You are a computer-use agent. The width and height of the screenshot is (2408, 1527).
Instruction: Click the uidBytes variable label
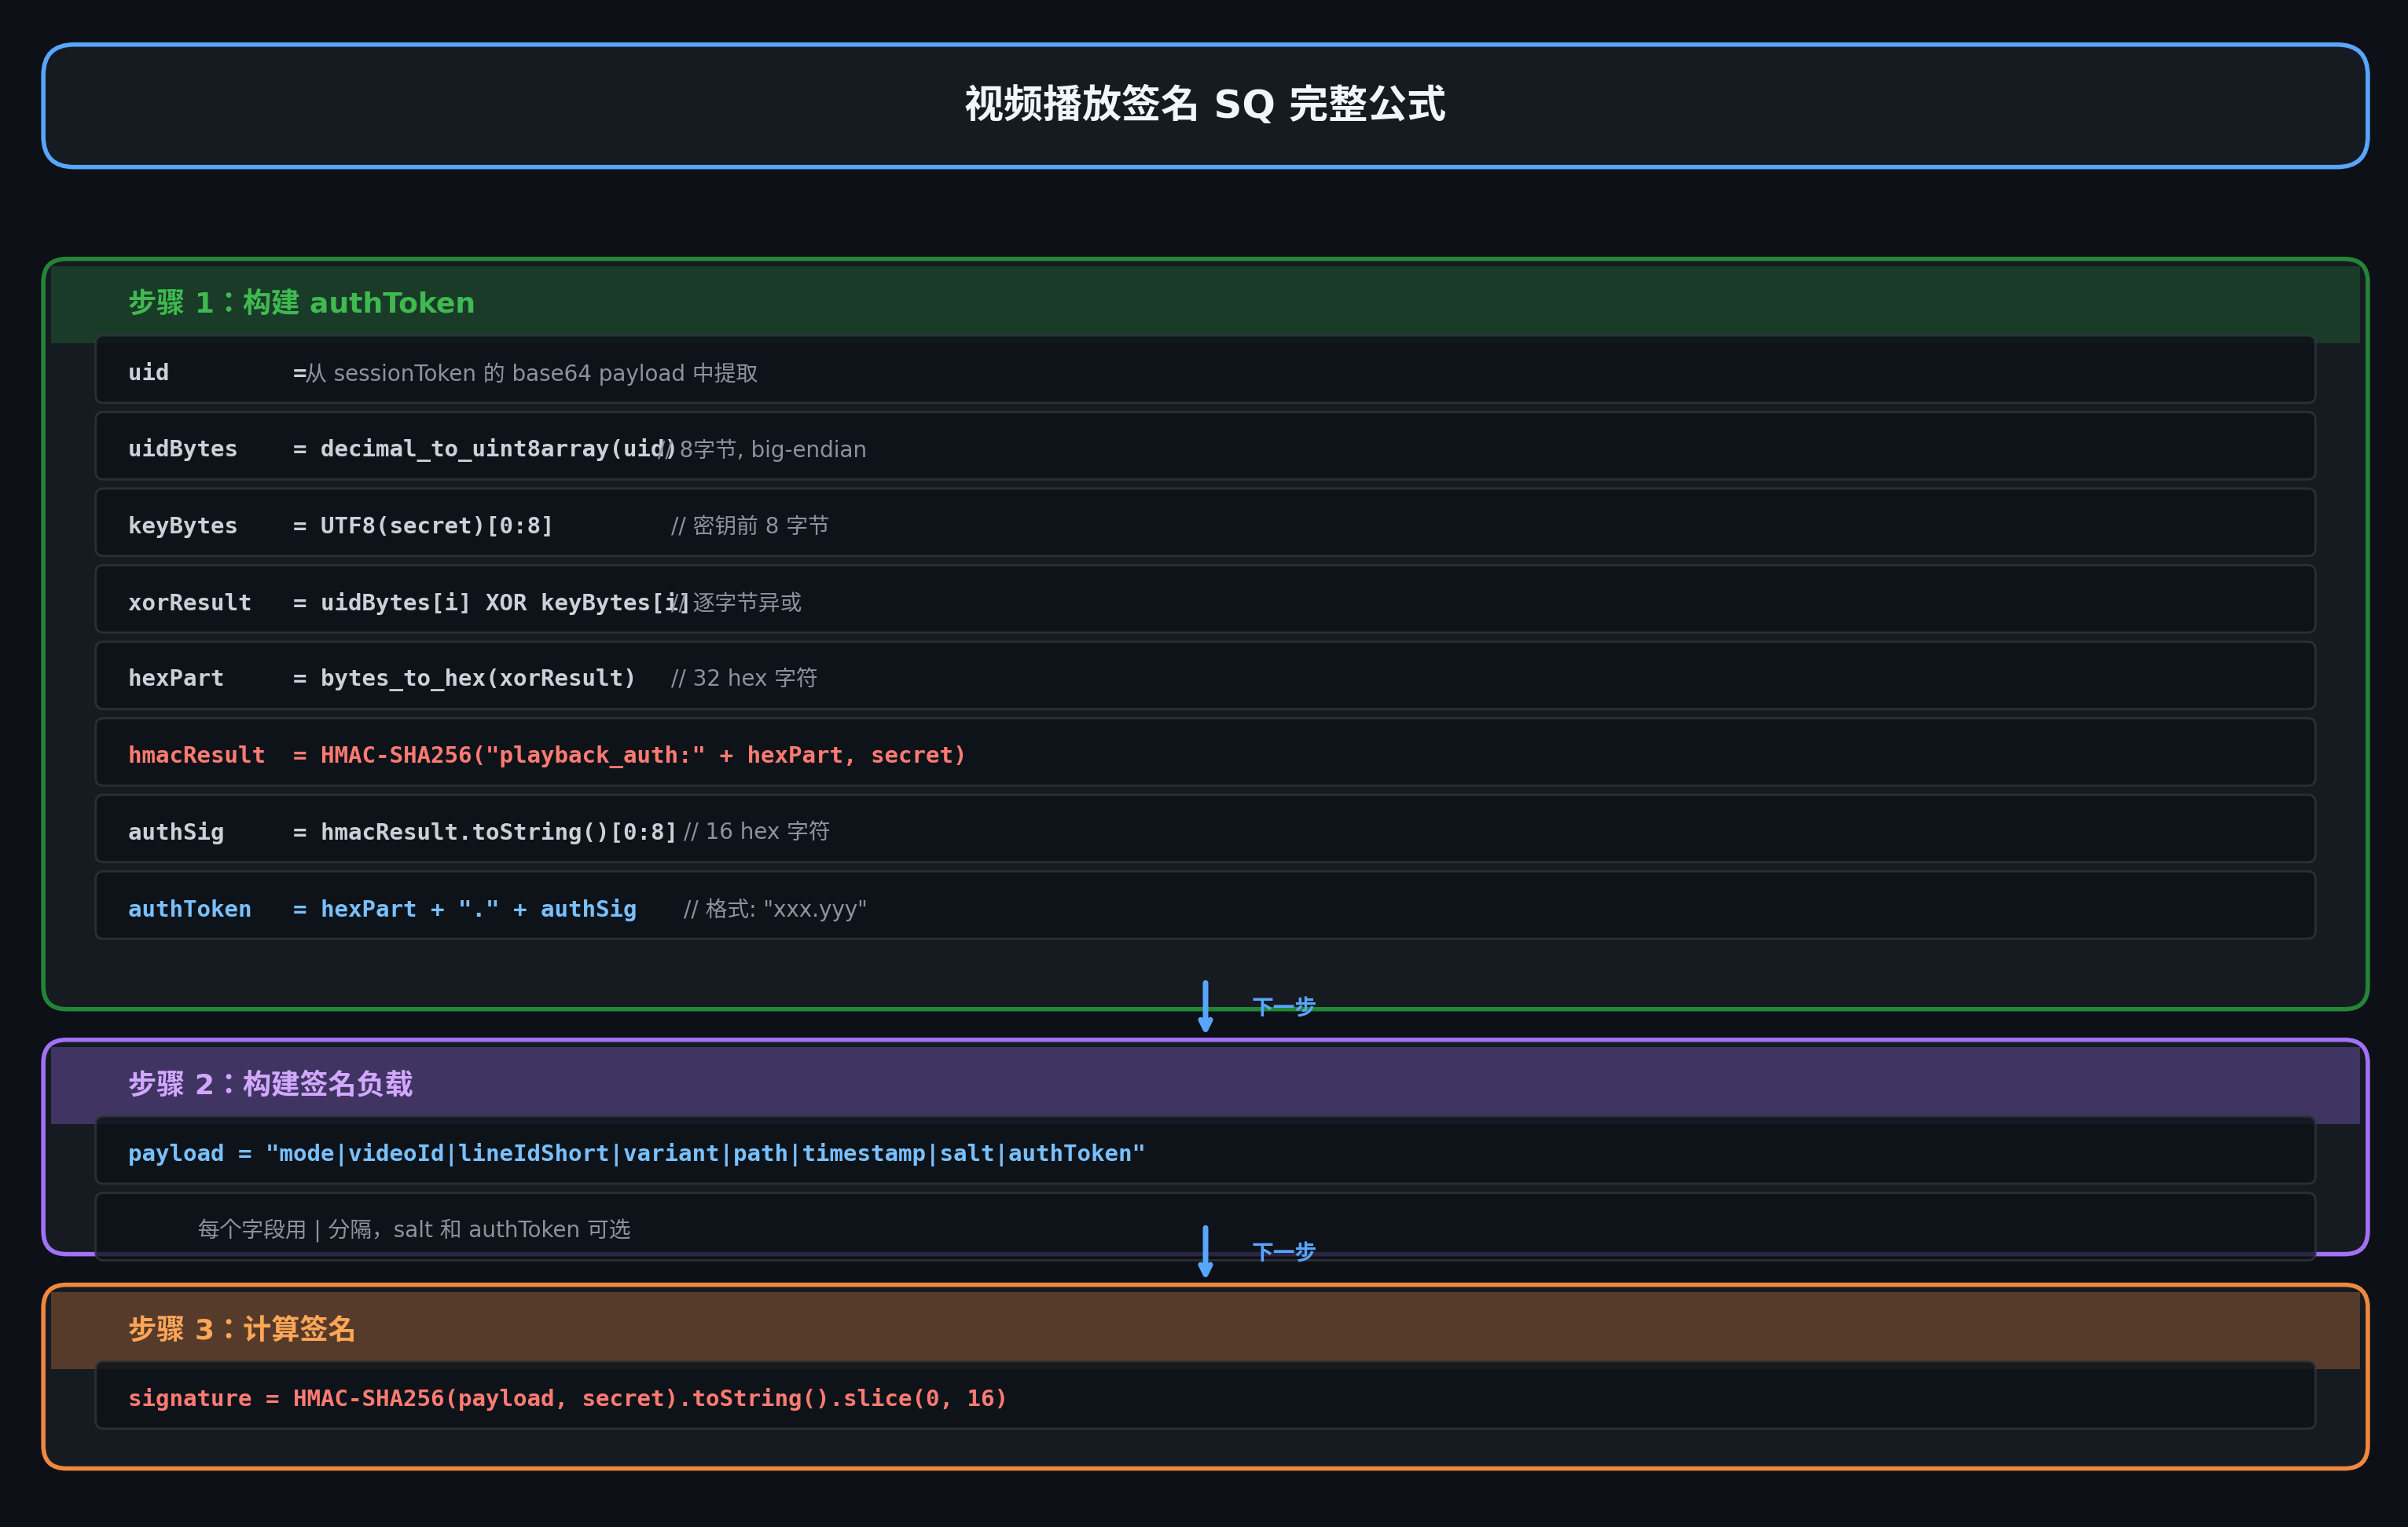pos(183,449)
